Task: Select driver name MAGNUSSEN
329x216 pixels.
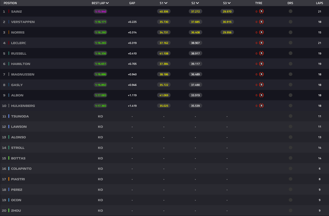Action: coord(23,74)
